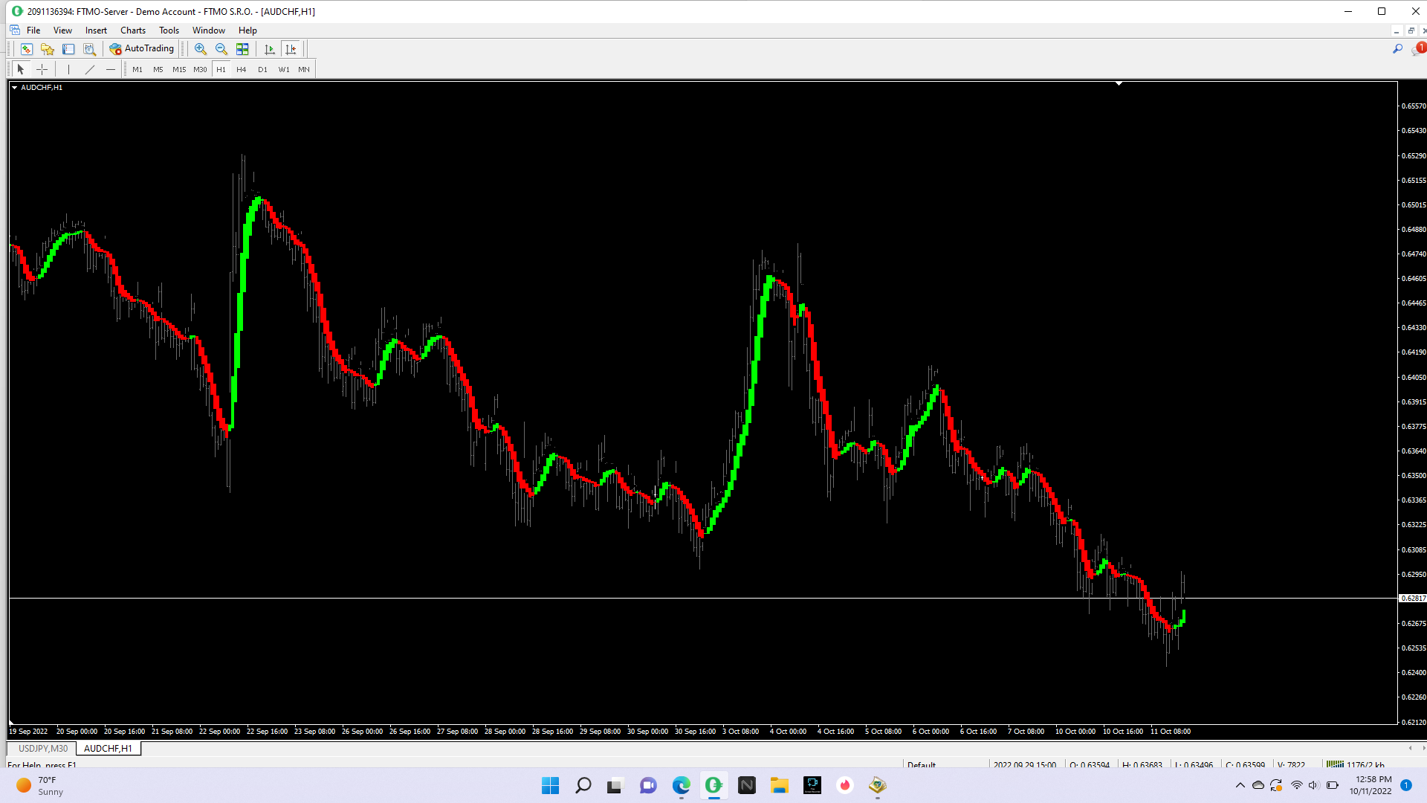Switch to the H4 timeframe
Screen dimensions: 1427x803
tap(241, 69)
